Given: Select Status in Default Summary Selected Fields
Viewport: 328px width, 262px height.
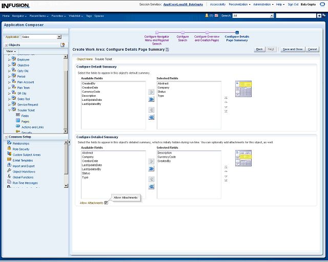Looking at the screenshot, I should pos(161,92).
